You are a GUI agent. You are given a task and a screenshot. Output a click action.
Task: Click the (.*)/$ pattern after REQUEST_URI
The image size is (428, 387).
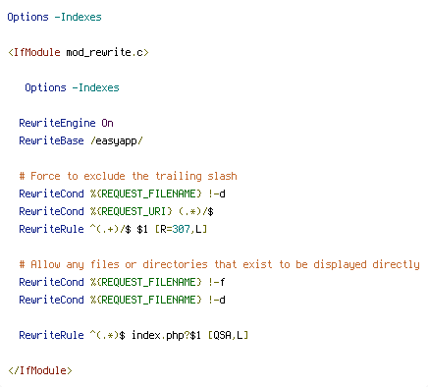(x=196, y=211)
